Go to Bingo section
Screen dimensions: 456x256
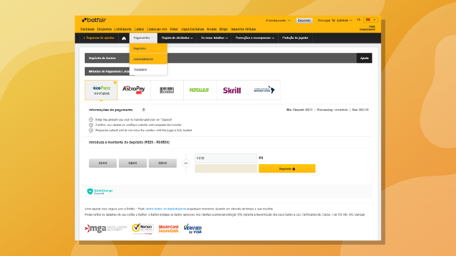pos(223,29)
